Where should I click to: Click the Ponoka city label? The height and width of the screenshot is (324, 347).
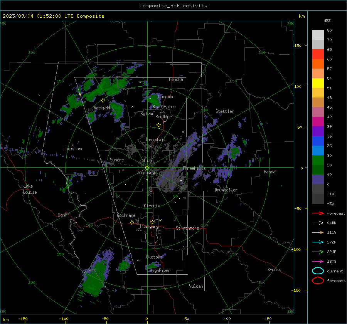point(176,79)
